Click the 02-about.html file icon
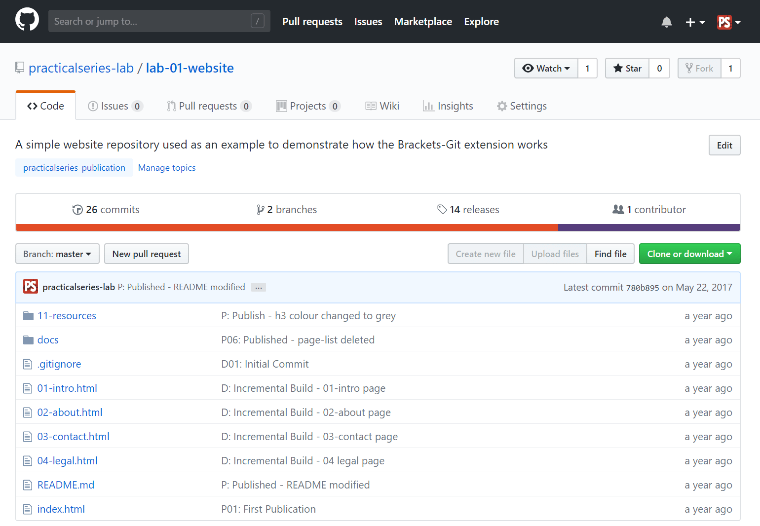Image resolution: width=760 pixels, height=526 pixels. [28, 413]
